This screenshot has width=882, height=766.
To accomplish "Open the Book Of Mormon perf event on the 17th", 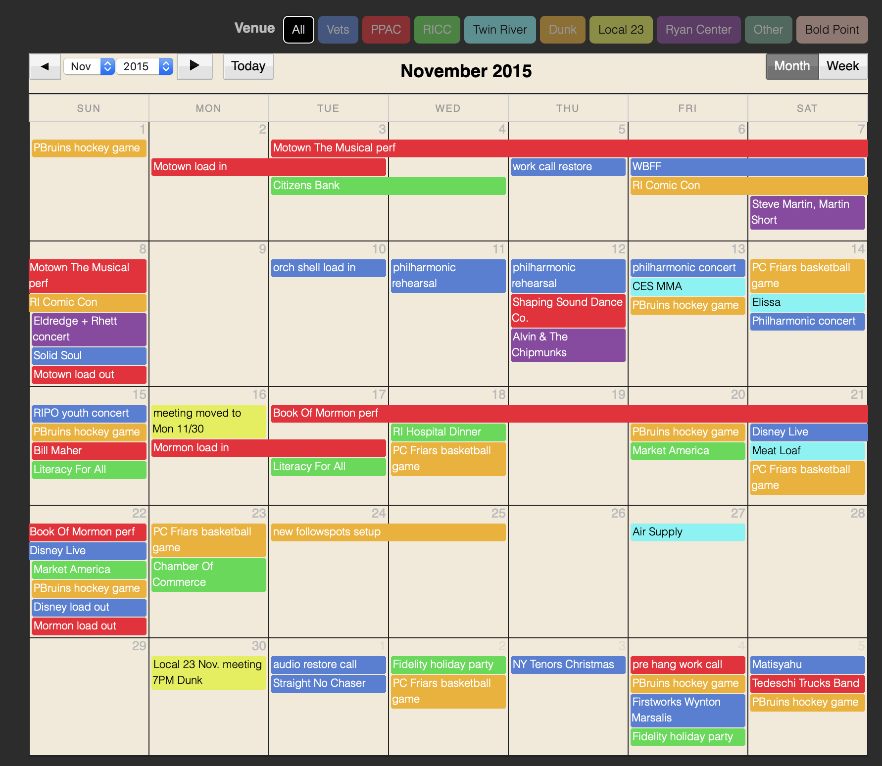I will tap(326, 413).
